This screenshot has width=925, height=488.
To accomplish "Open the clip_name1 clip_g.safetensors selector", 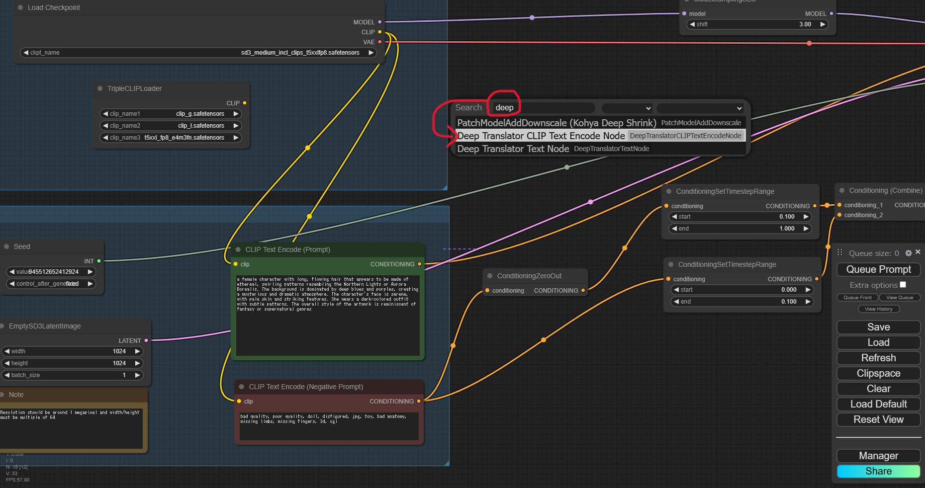I will [171, 114].
